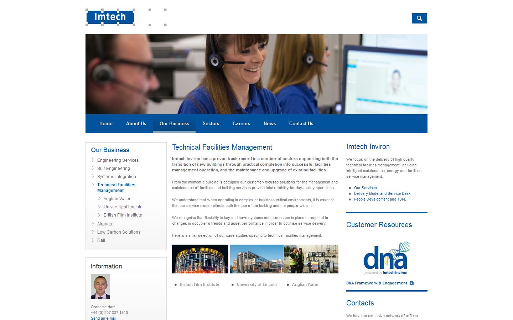Click the University of Lincoln caption below the images
This screenshot has width=513, height=320.
256,284
